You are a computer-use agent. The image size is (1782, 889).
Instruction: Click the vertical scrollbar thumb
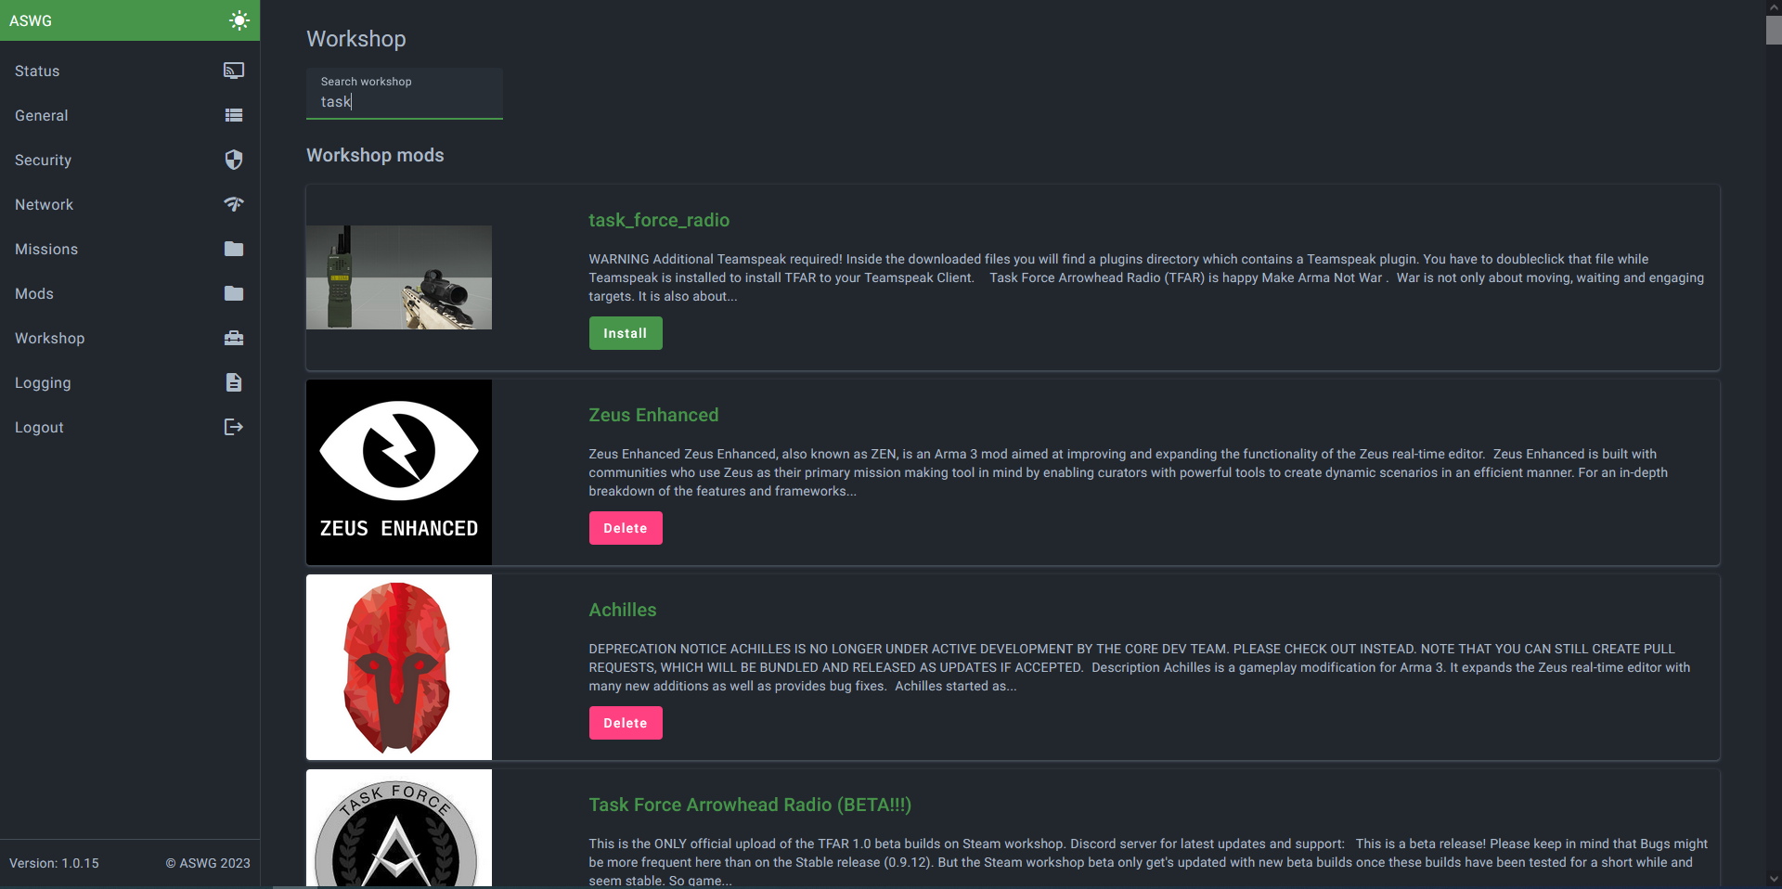click(1774, 30)
